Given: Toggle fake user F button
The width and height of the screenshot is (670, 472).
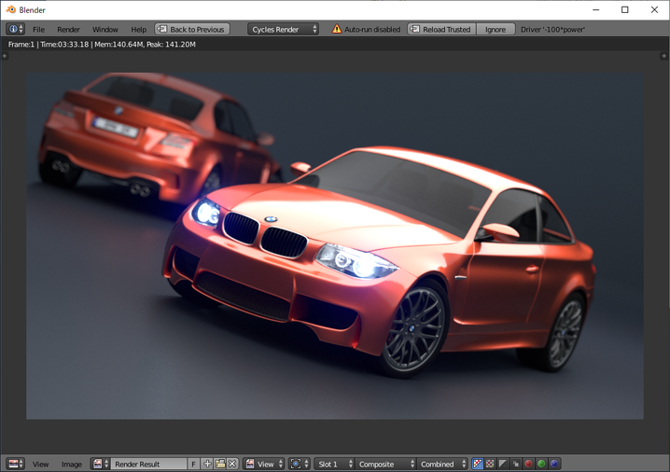Looking at the screenshot, I should click(193, 464).
